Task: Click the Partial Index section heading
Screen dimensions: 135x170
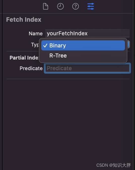Action: coord(24,58)
